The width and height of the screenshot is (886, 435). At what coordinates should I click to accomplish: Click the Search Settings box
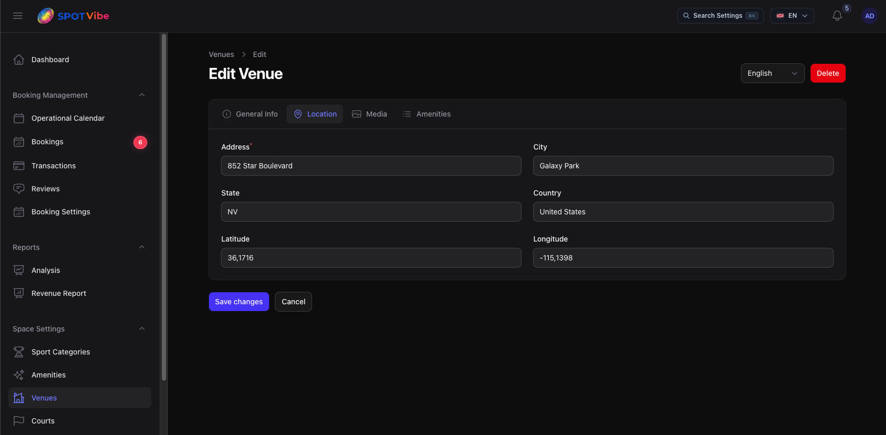[x=721, y=16]
